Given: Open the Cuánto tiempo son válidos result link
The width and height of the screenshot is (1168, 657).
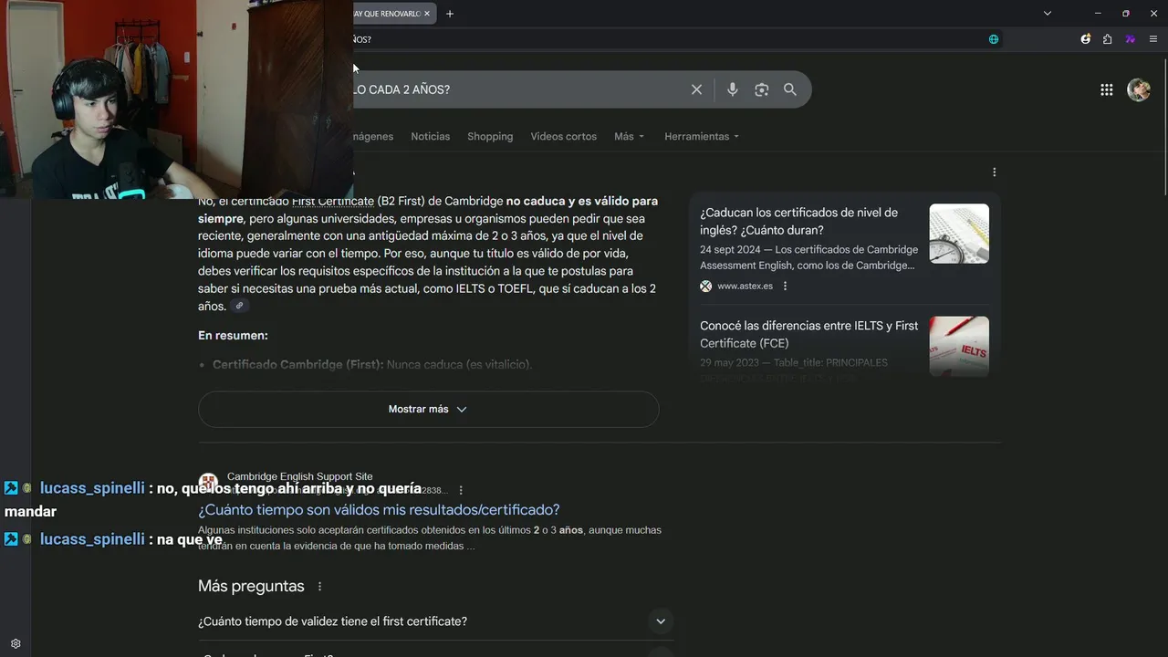Looking at the screenshot, I should [x=379, y=509].
